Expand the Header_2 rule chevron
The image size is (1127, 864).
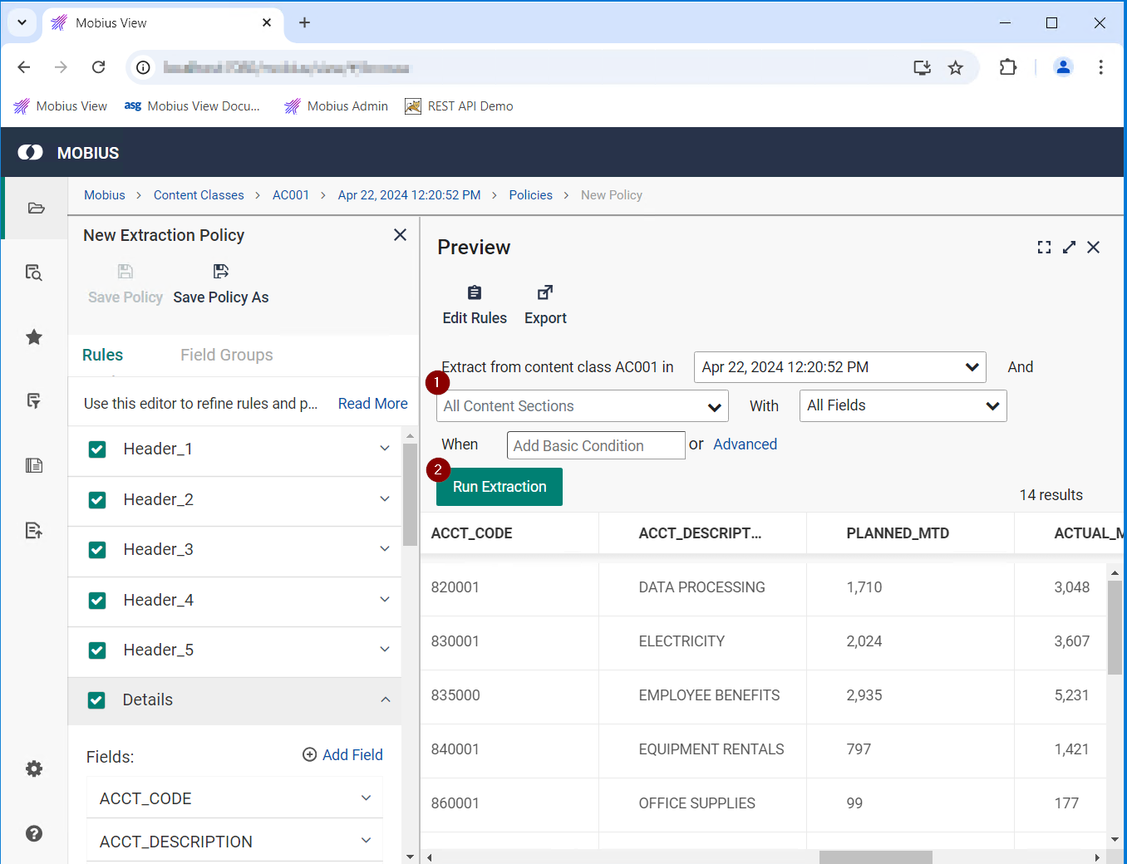pyautogui.click(x=385, y=499)
